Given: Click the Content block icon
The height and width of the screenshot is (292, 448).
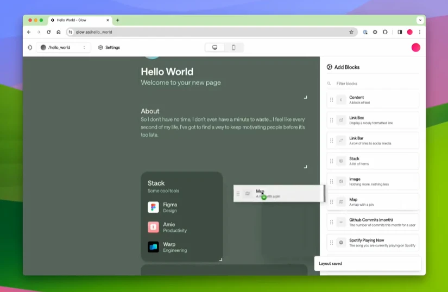Looking at the screenshot, I should click(x=341, y=100).
